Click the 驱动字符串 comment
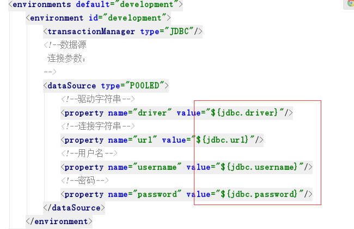This screenshot has height=229, width=354. click(98, 99)
